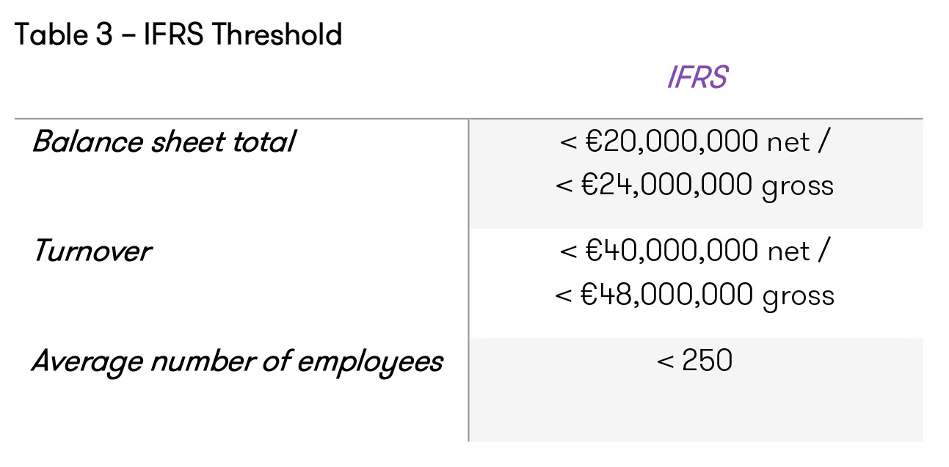The height and width of the screenshot is (467, 949).
Task: Click the Average number of employees label
Action: [x=237, y=362]
